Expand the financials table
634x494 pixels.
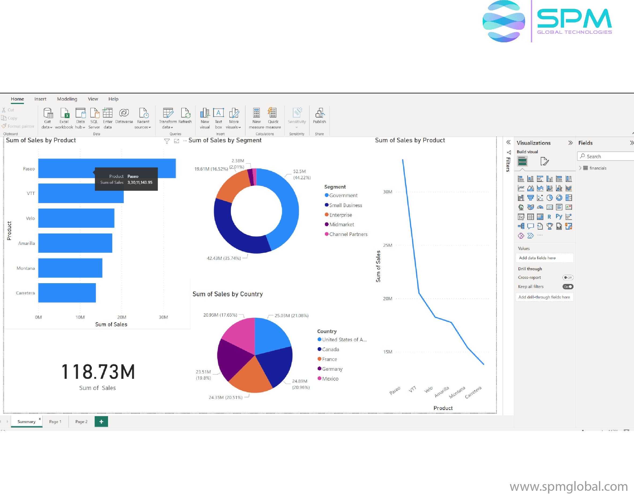coord(580,168)
